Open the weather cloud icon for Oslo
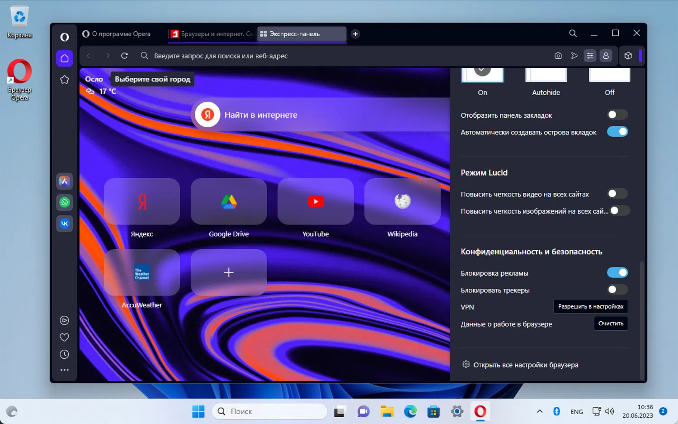The height and width of the screenshot is (424, 678). coord(90,91)
